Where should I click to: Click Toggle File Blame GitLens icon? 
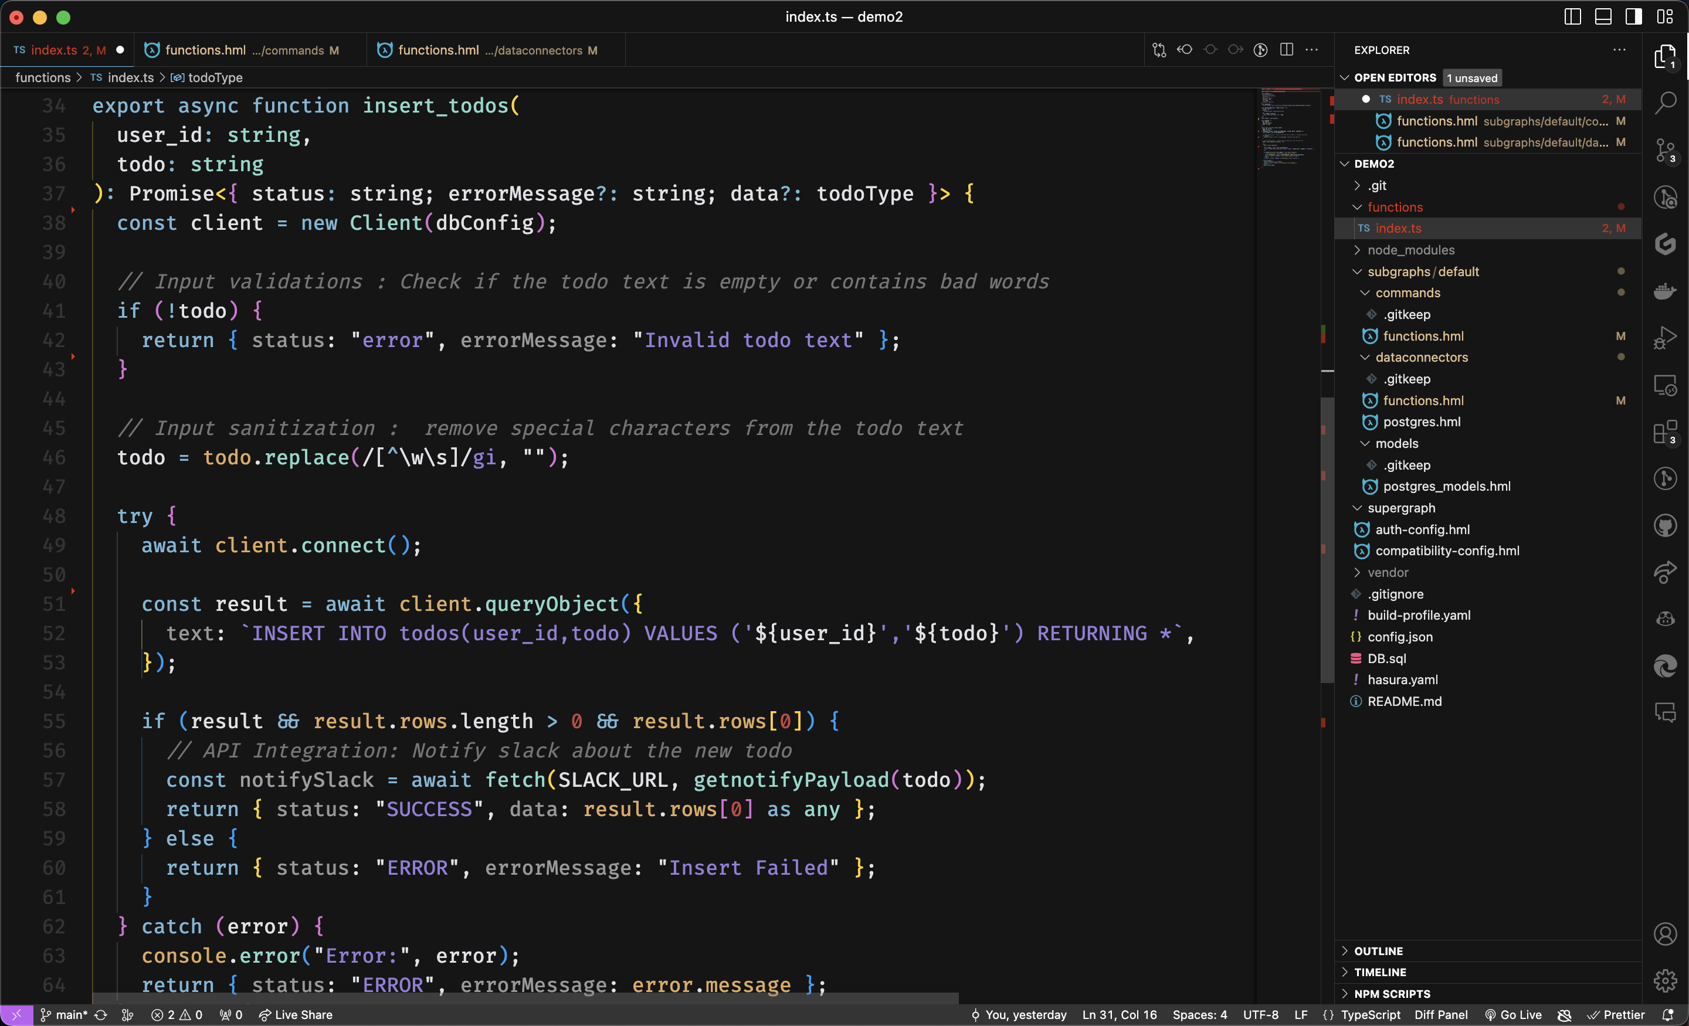point(1260,50)
